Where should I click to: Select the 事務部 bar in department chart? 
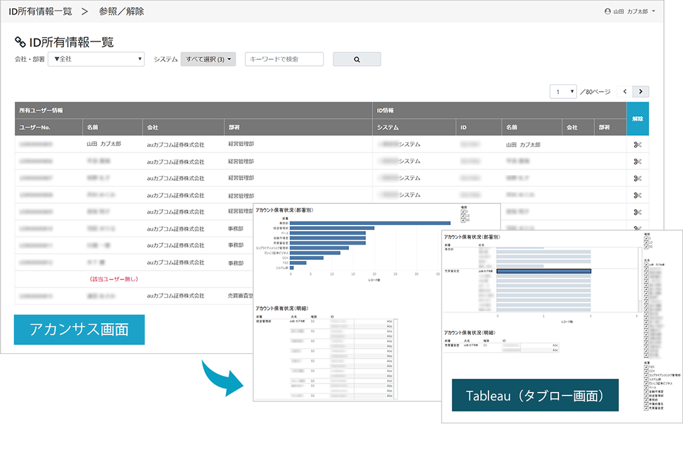(370, 222)
